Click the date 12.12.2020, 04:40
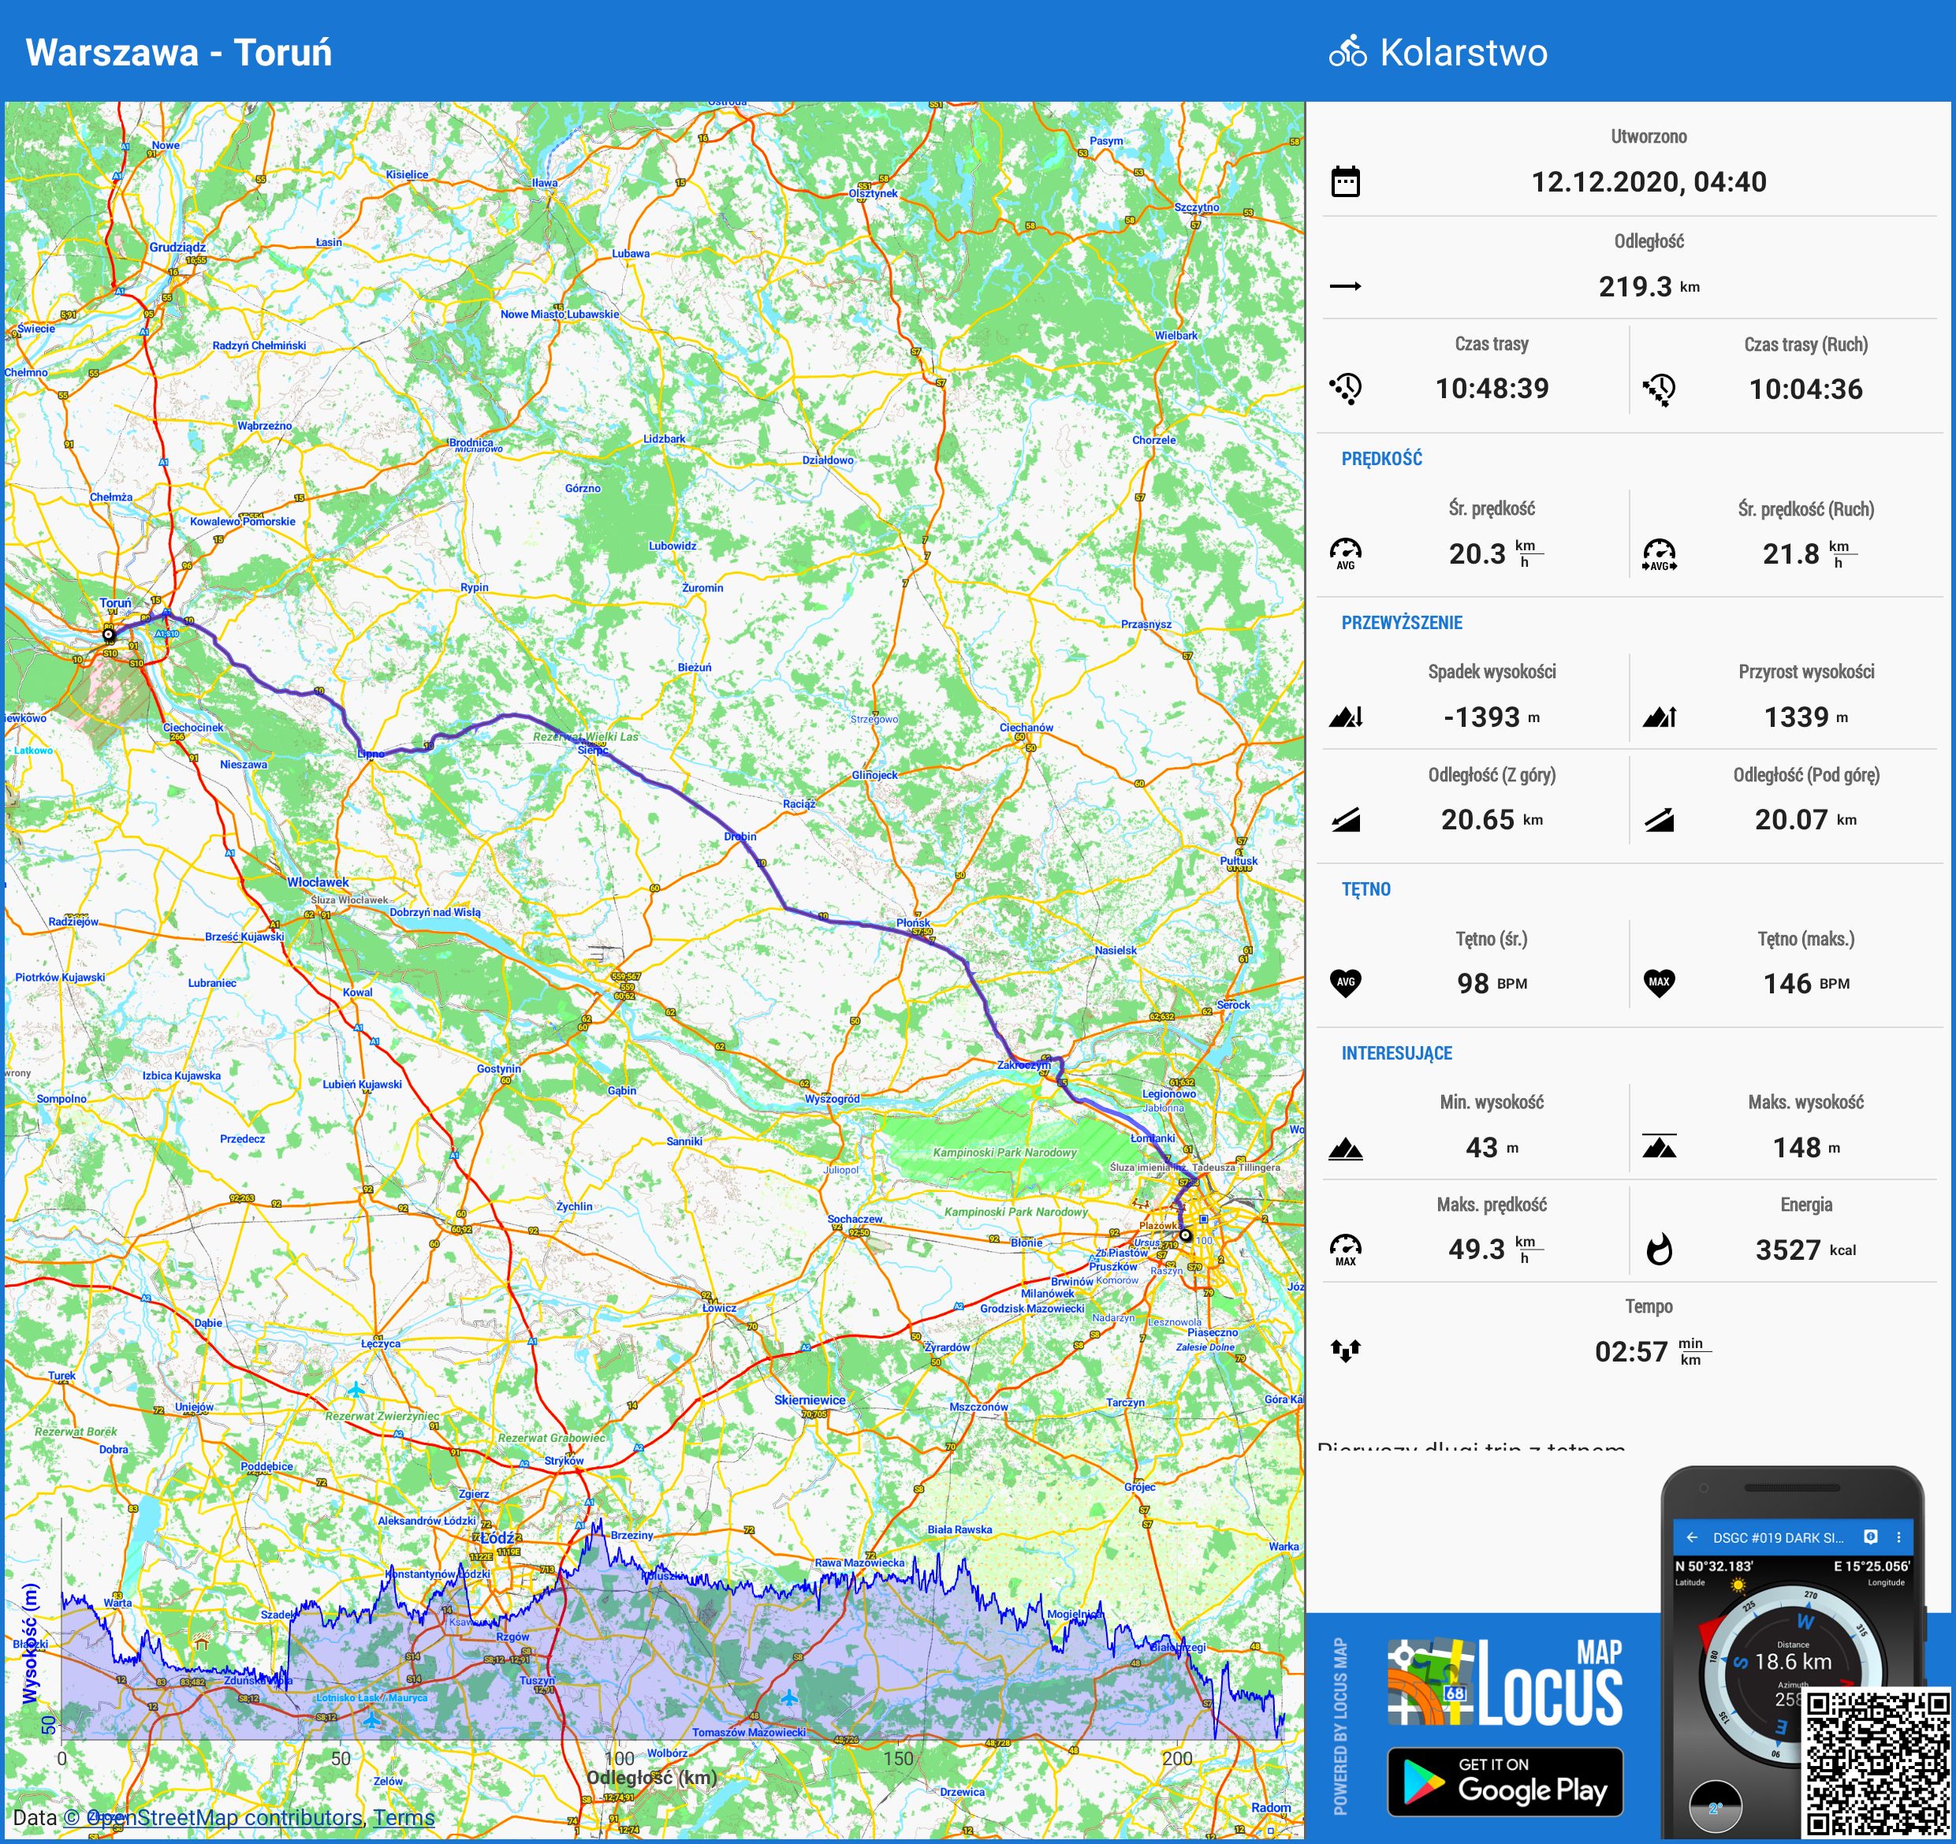The image size is (1956, 1844). (1648, 182)
